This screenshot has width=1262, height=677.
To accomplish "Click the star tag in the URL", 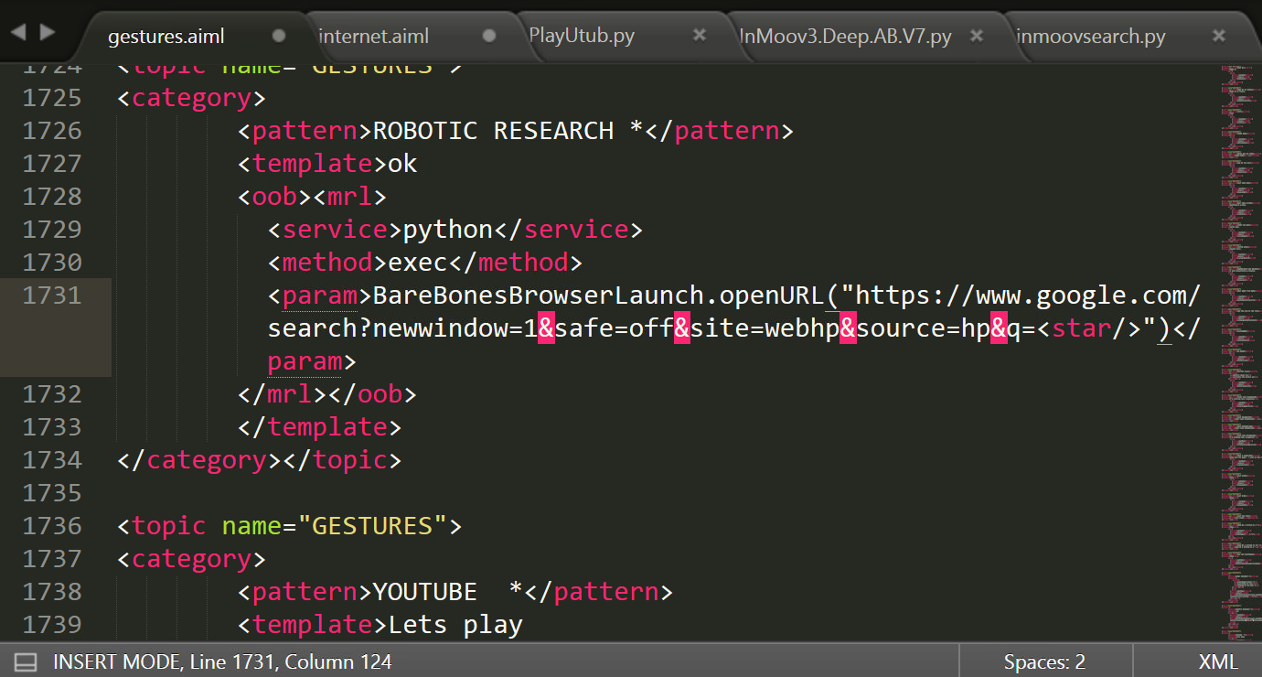I will coord(1088,328).
